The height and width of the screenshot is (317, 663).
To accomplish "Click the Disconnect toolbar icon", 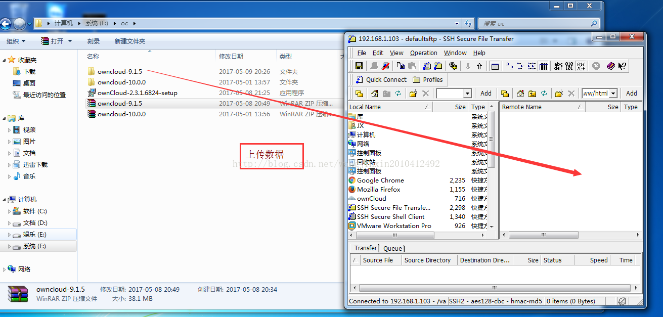I will [x=385, y=66].
